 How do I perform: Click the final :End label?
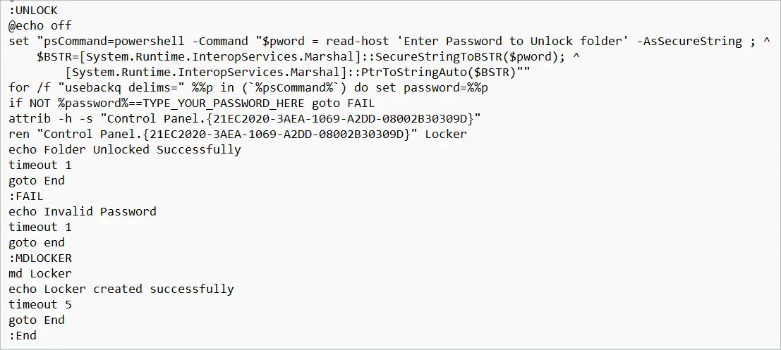click(23, 336)
